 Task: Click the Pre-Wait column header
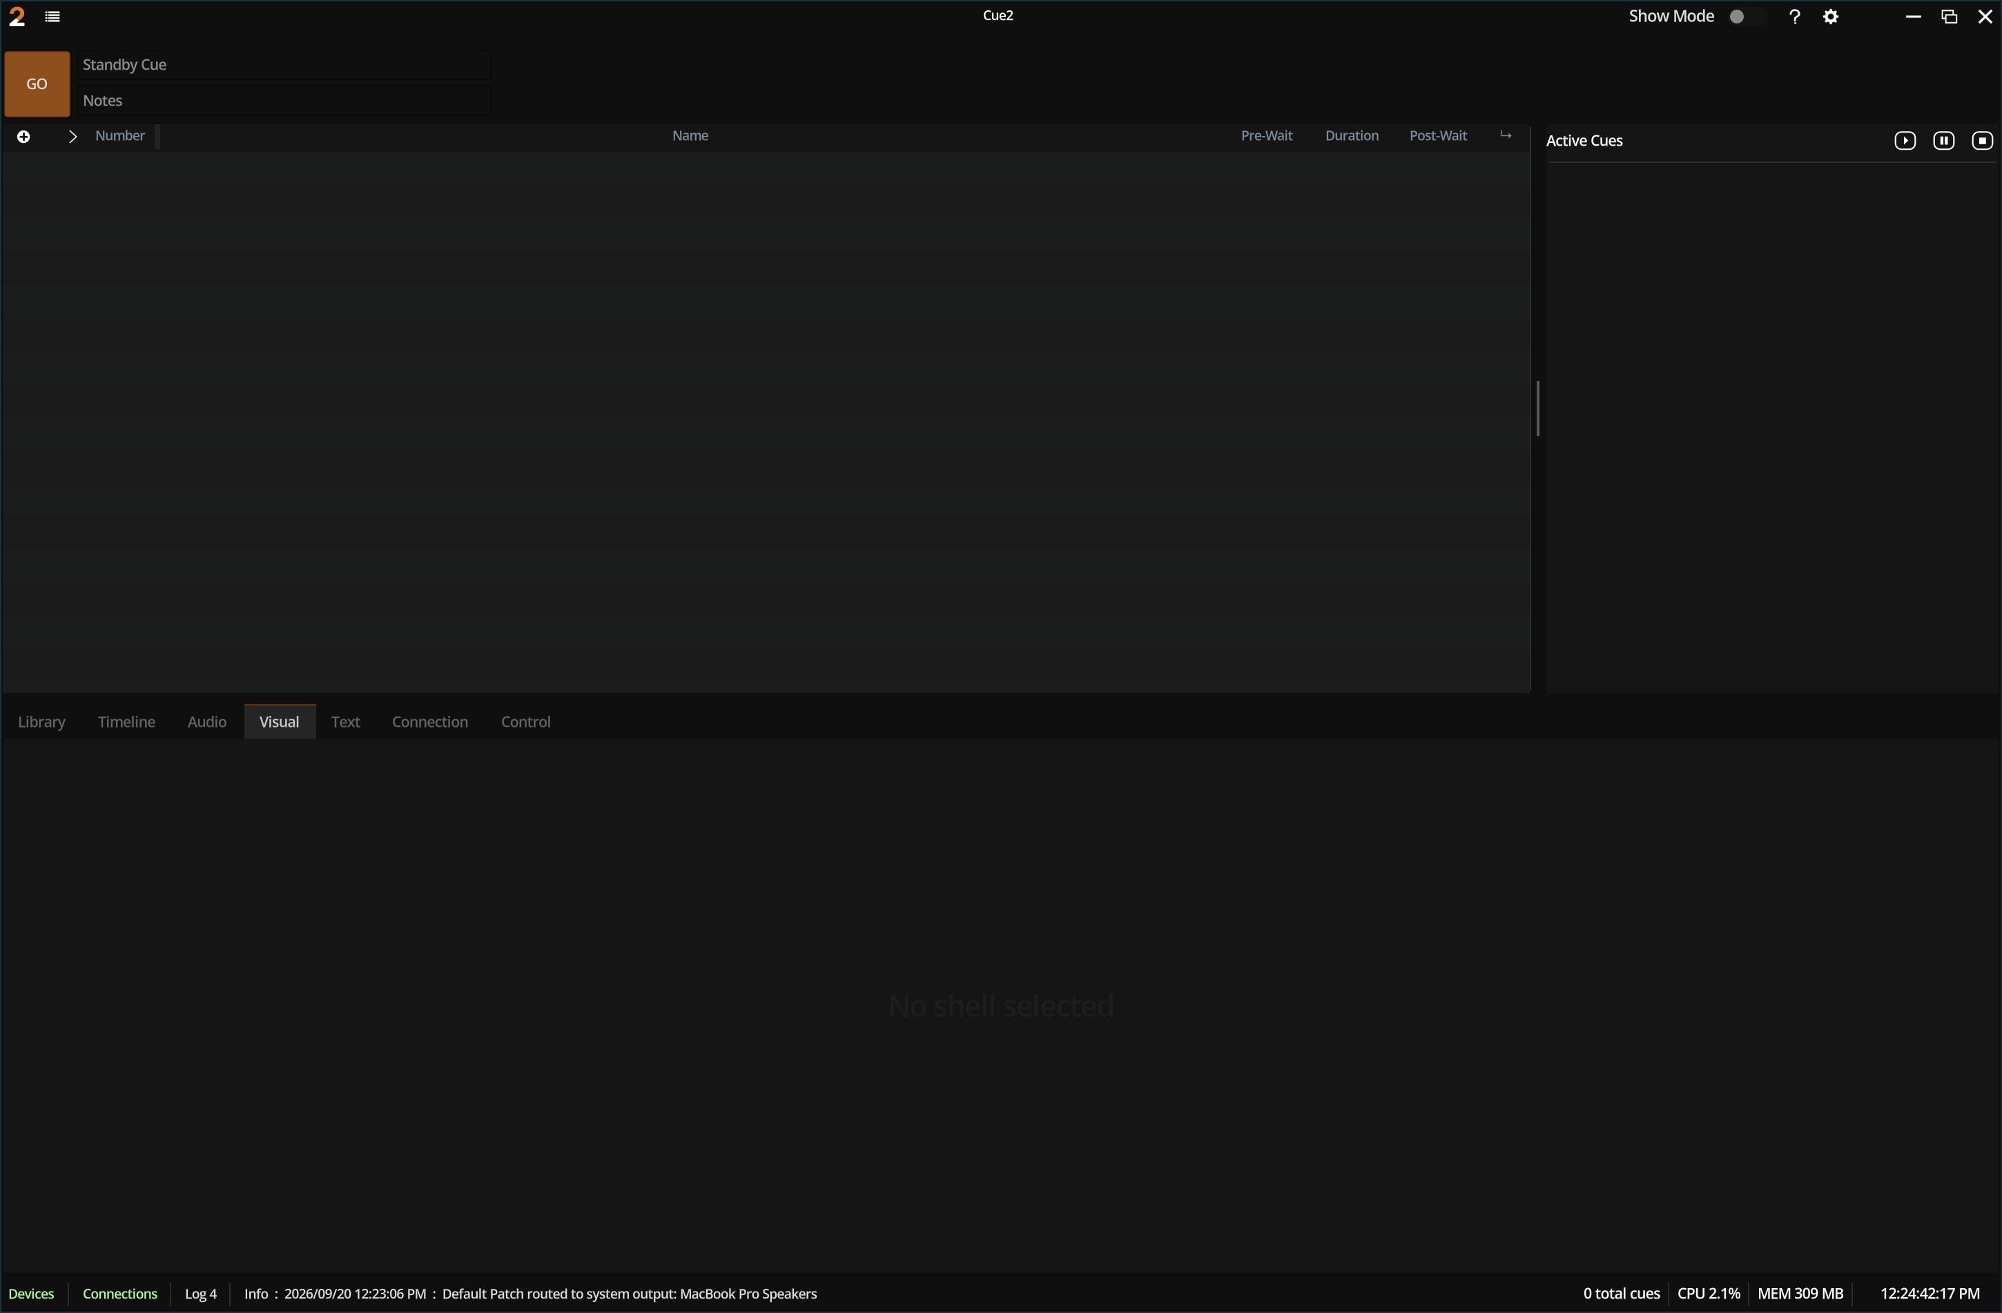(1266, 135)
